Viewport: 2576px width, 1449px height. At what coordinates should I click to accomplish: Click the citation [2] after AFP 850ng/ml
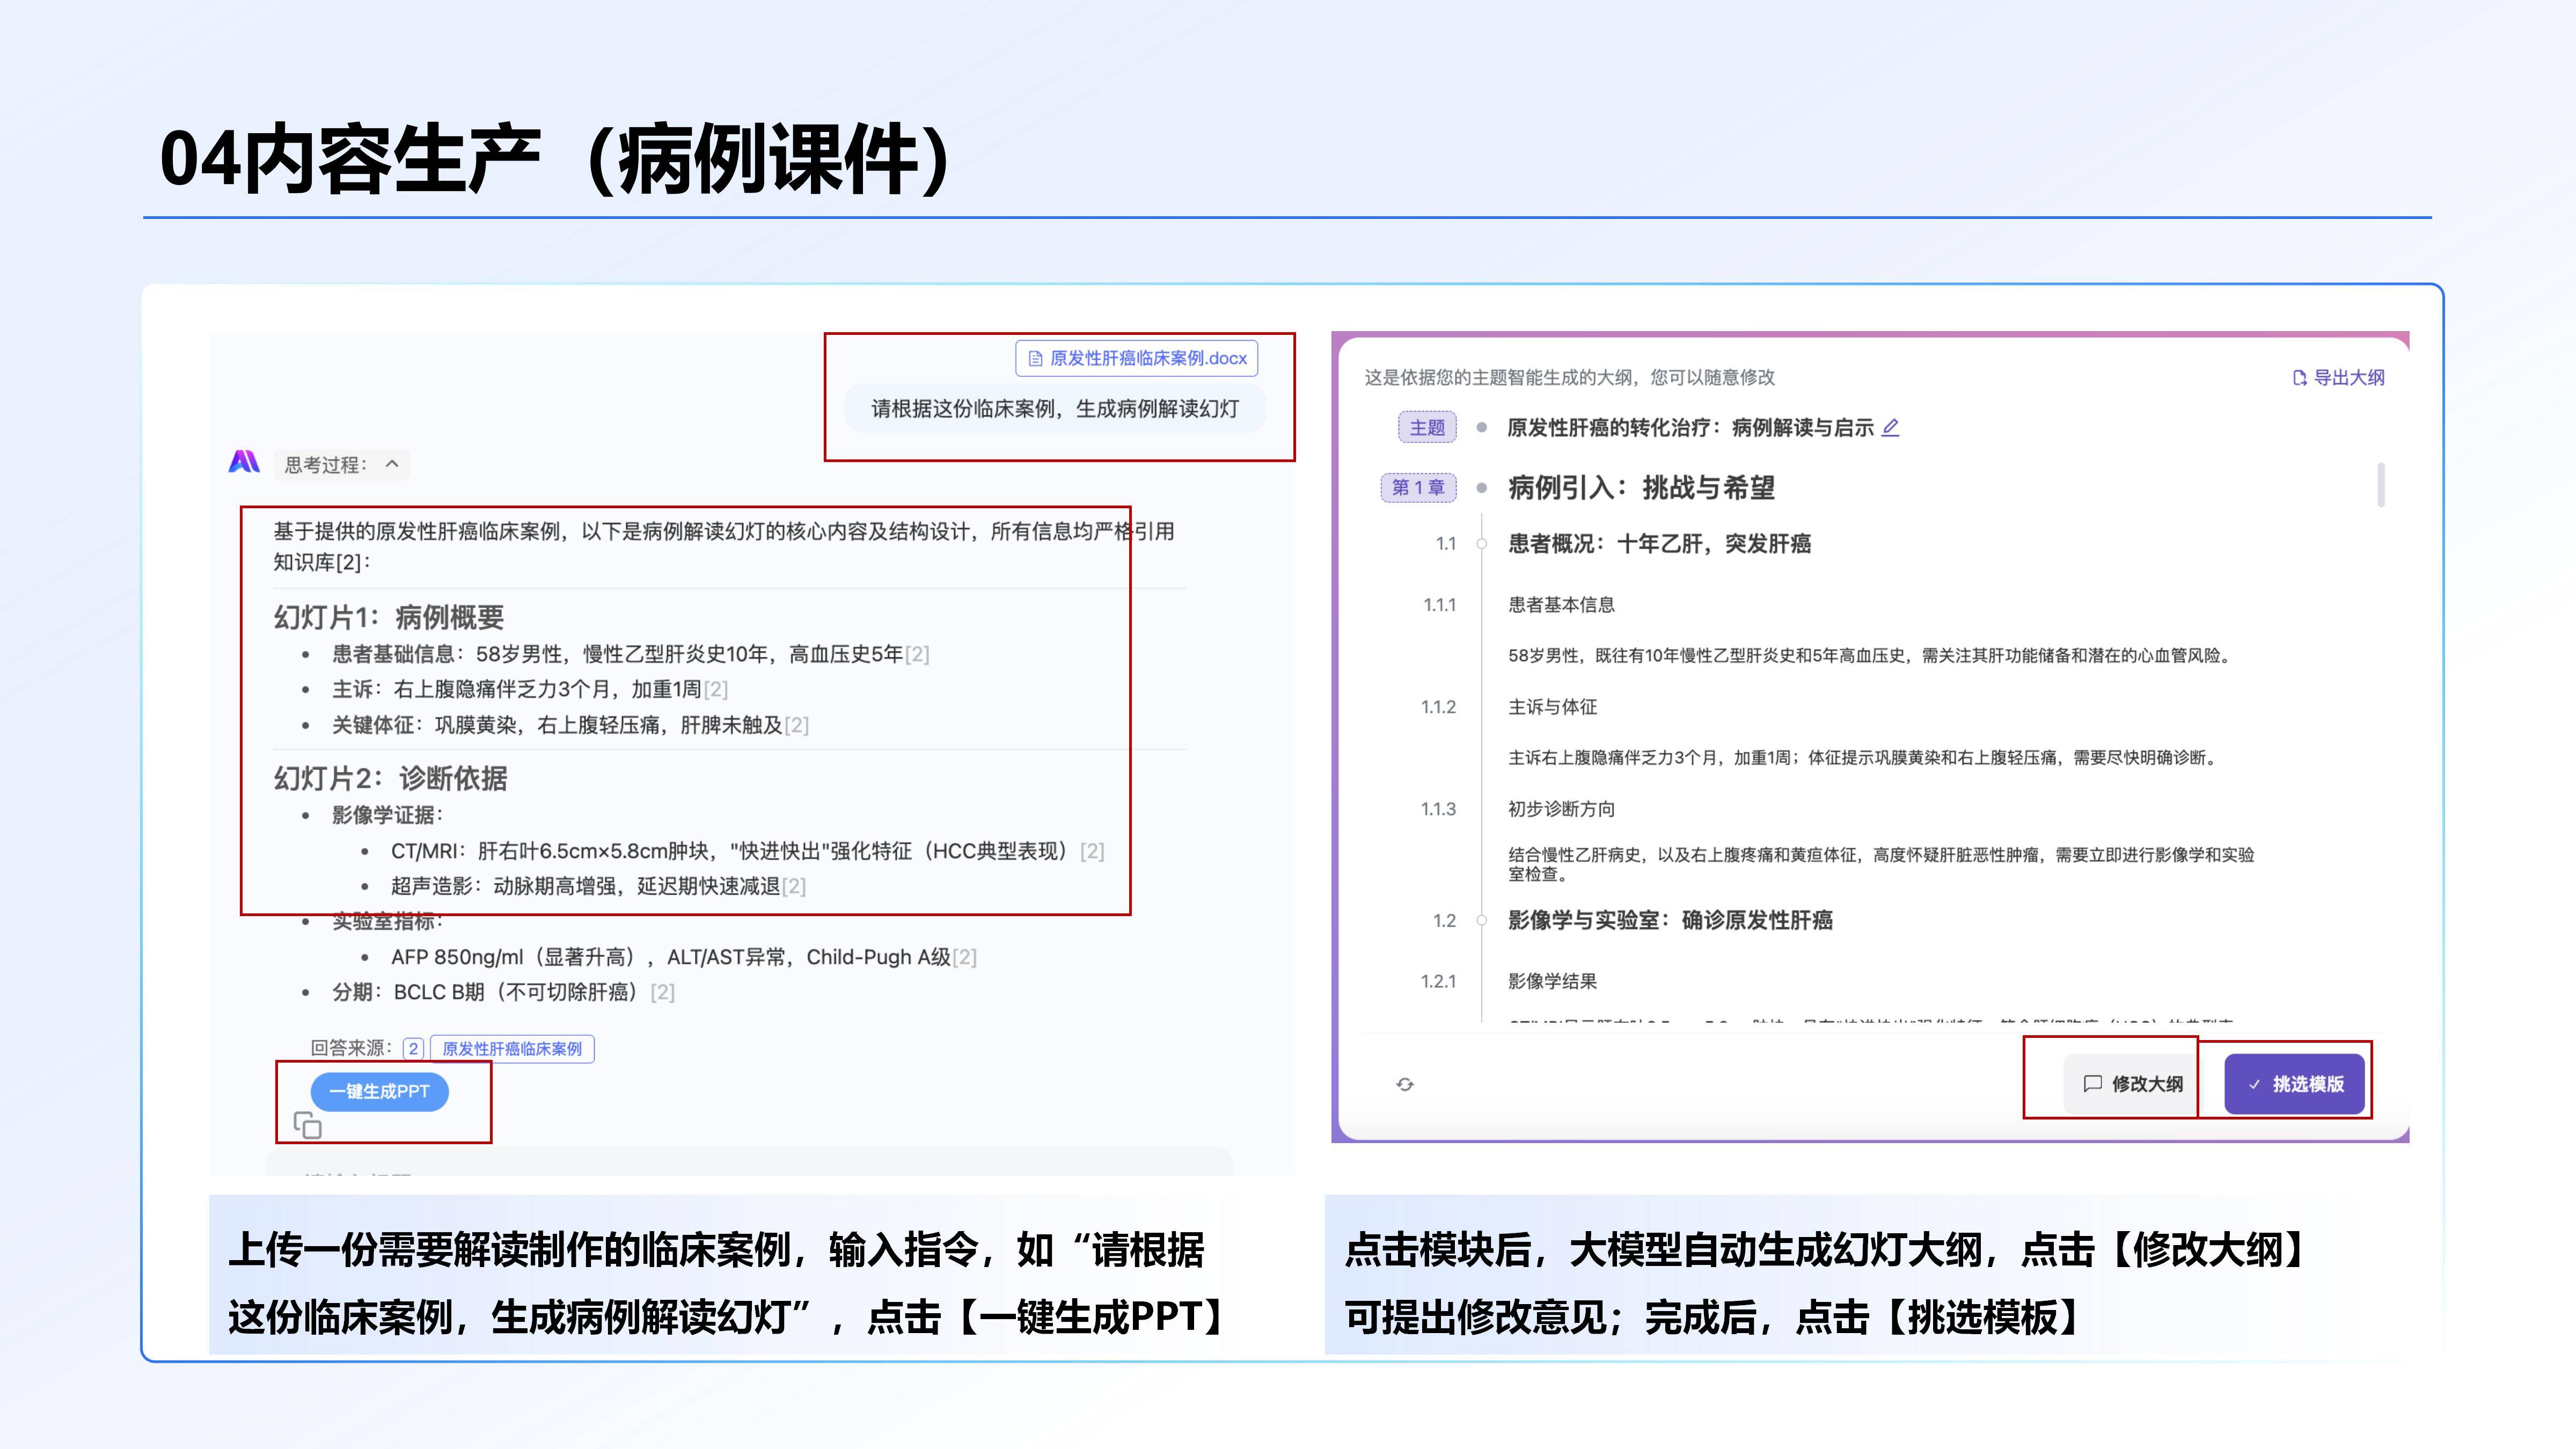click(x=963, y=957)
